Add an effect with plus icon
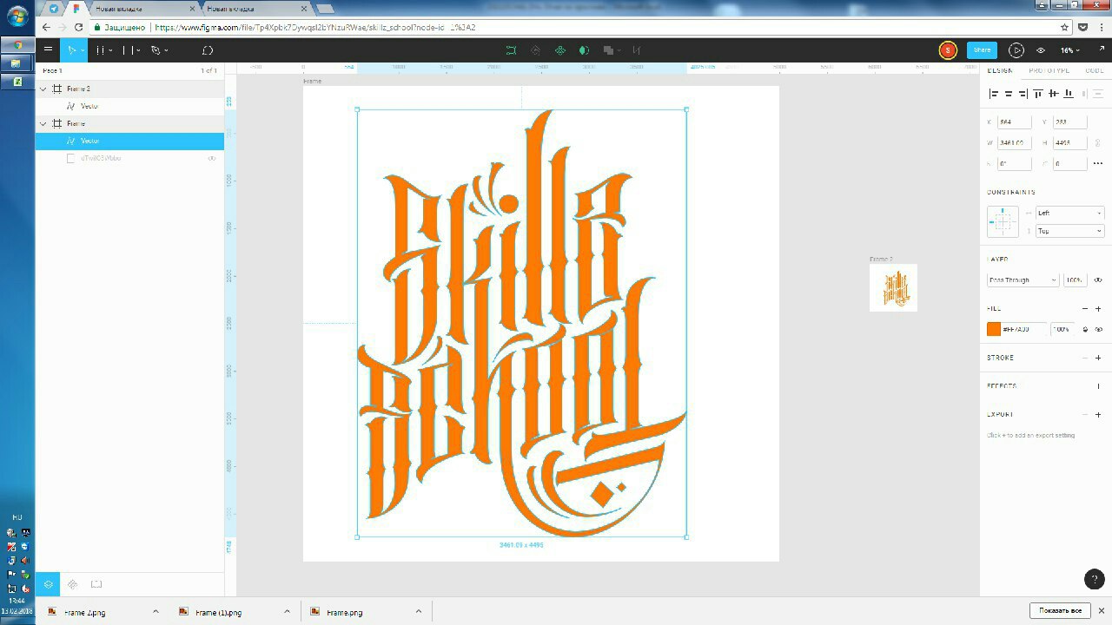1112x625 pixels. pyautogui.click(x=1098, y=386)
